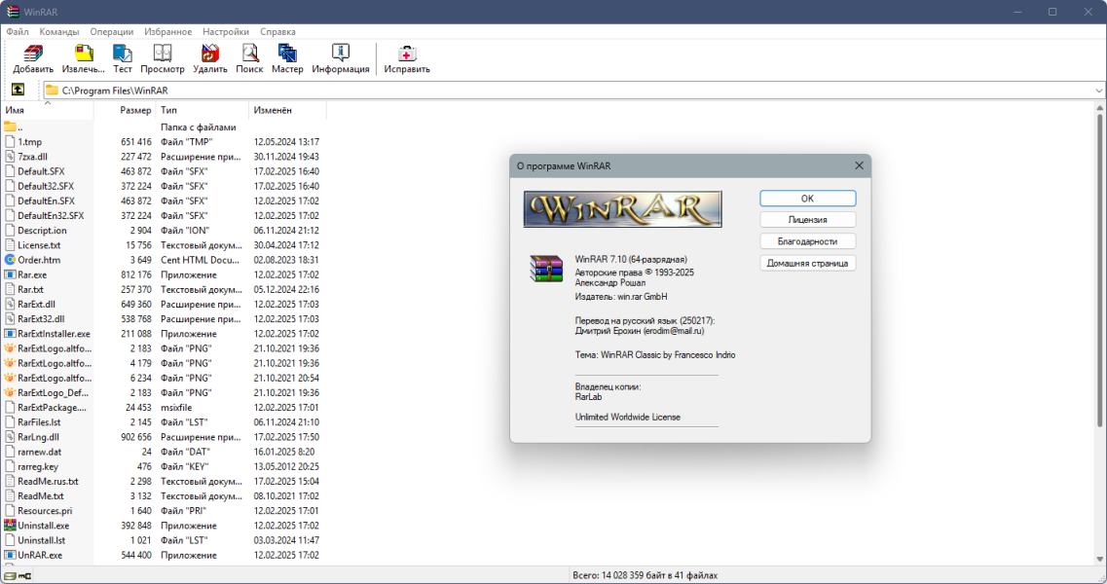Click the Благодарности button
1107x584 pixels.
click(808, 241)
